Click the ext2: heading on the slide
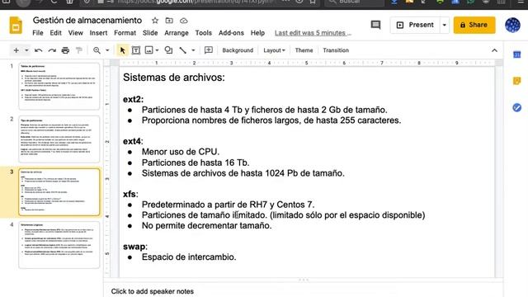The width and height of the screenshot is (528, 297). click(x=134, y=99)
